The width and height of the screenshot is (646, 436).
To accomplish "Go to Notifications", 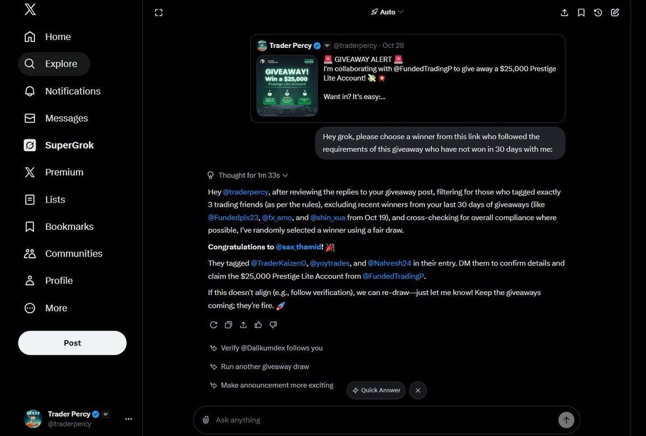I will tap(73, 91).
